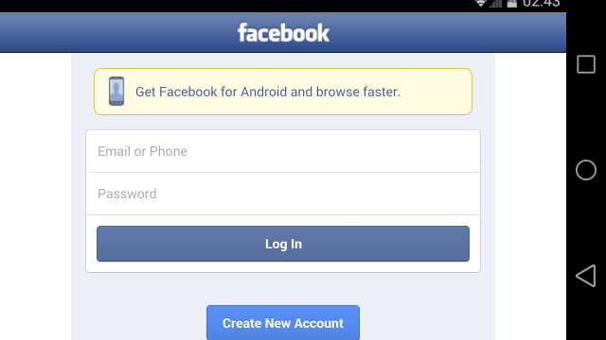Screen dimensions: 606x340
Task: Click the word Android in the banner
Action: [263, 92]
